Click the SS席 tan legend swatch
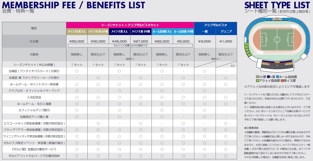Screen dimensions: 313x161 pyautogui.click(x=258, y=77)
